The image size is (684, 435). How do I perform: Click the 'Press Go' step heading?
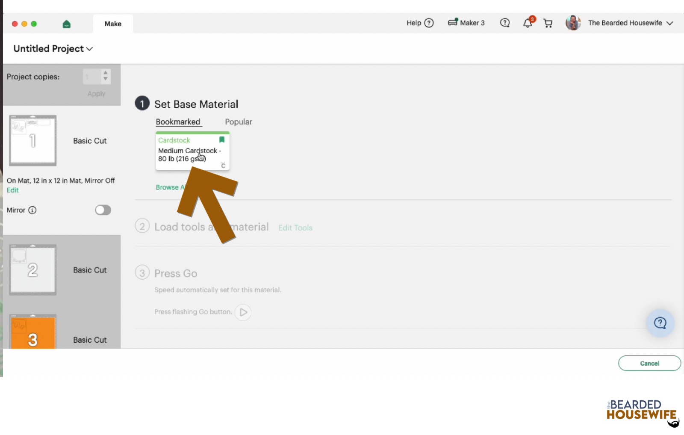[x=176, y=273]
